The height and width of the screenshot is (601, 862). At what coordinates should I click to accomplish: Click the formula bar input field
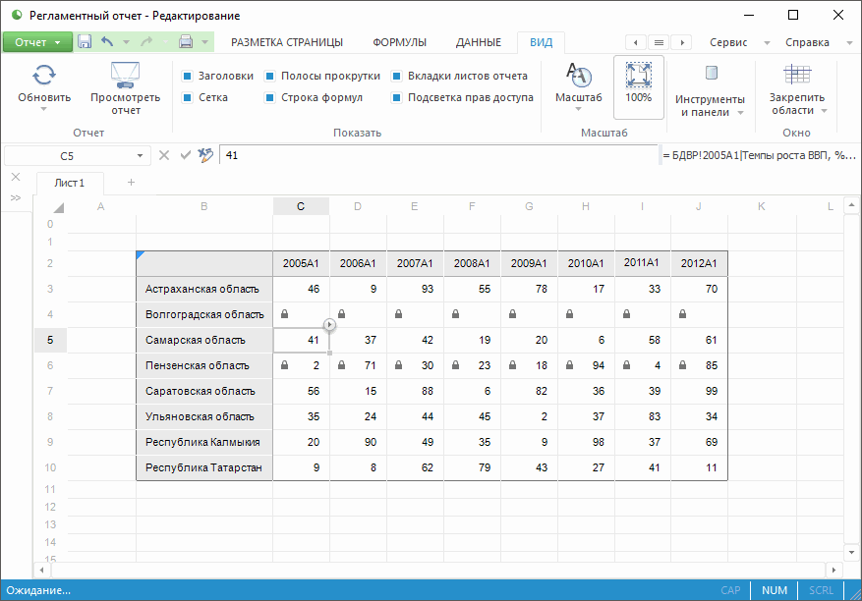click(x=437, y=155)
